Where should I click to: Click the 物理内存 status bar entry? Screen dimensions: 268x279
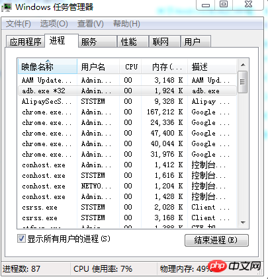click(185, 269)
